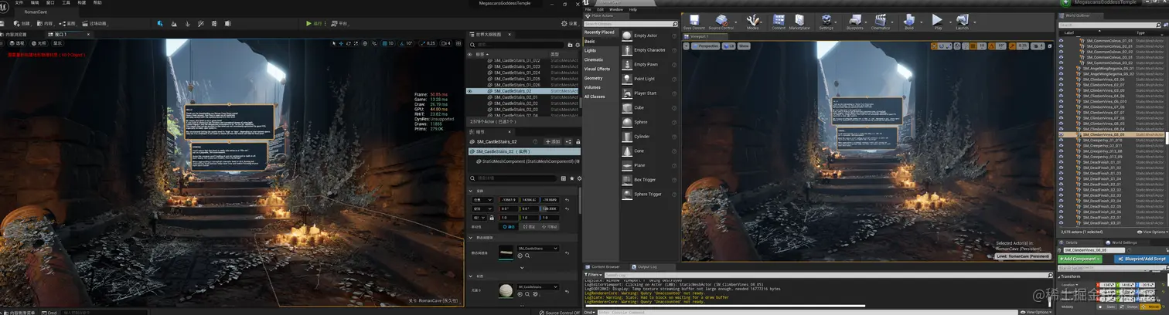This screenshot has width=1169, height=315.
Task: Open the Content button in the UE4 toolbar
Action: point(779,21)
